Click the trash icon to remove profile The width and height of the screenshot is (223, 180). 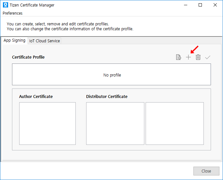tap(198, 57)
